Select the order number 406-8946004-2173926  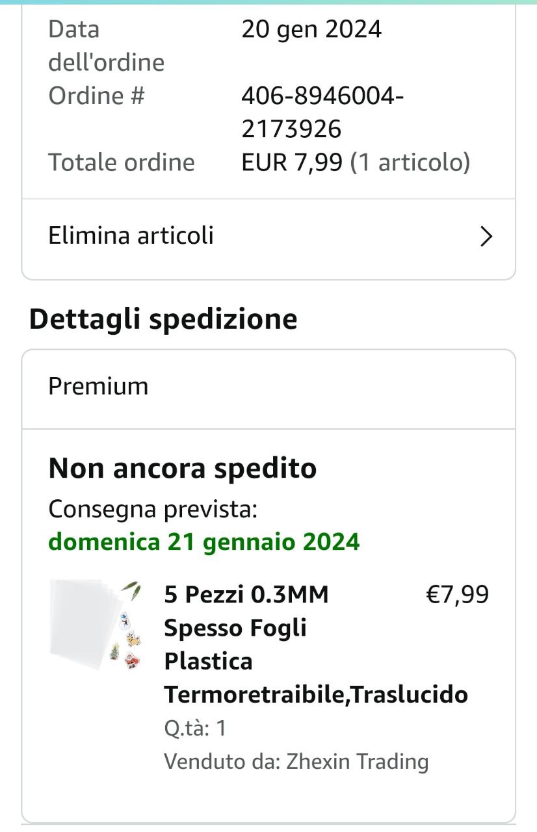pyautogui.click(x=322, y=112)
